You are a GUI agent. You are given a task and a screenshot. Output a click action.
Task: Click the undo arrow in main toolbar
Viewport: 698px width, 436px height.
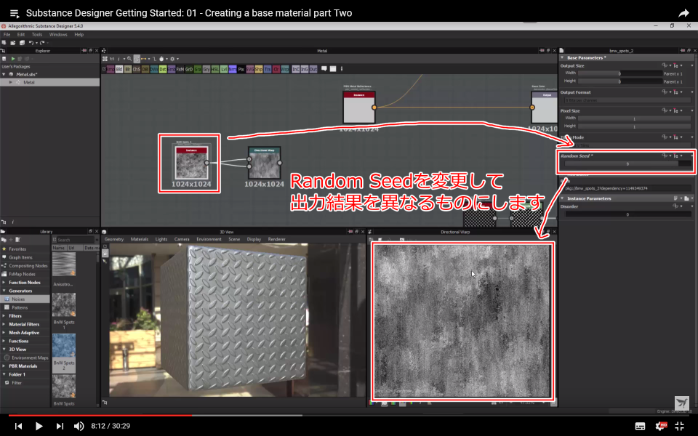tap(31, 43)
